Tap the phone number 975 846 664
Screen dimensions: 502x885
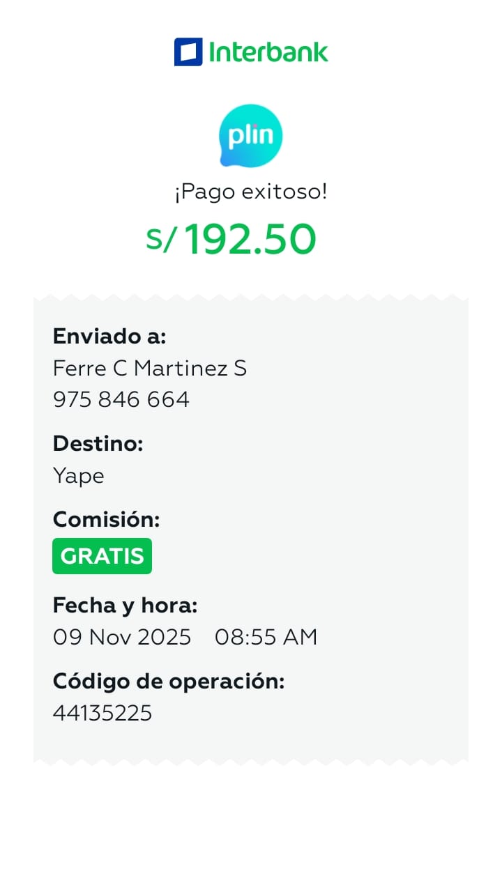(x=121, y=399)
